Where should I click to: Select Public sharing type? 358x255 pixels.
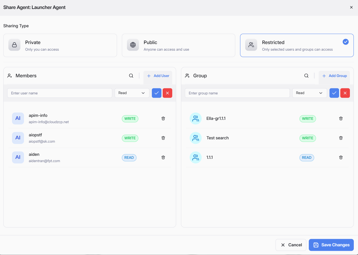(179, 45)
